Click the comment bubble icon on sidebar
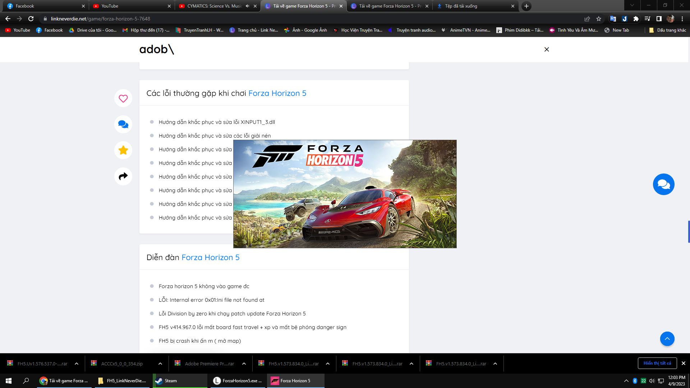 pyautogui.click(x=123, y=124)
